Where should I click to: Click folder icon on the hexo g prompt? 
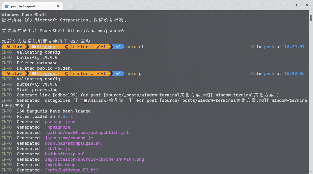[34, 74]
